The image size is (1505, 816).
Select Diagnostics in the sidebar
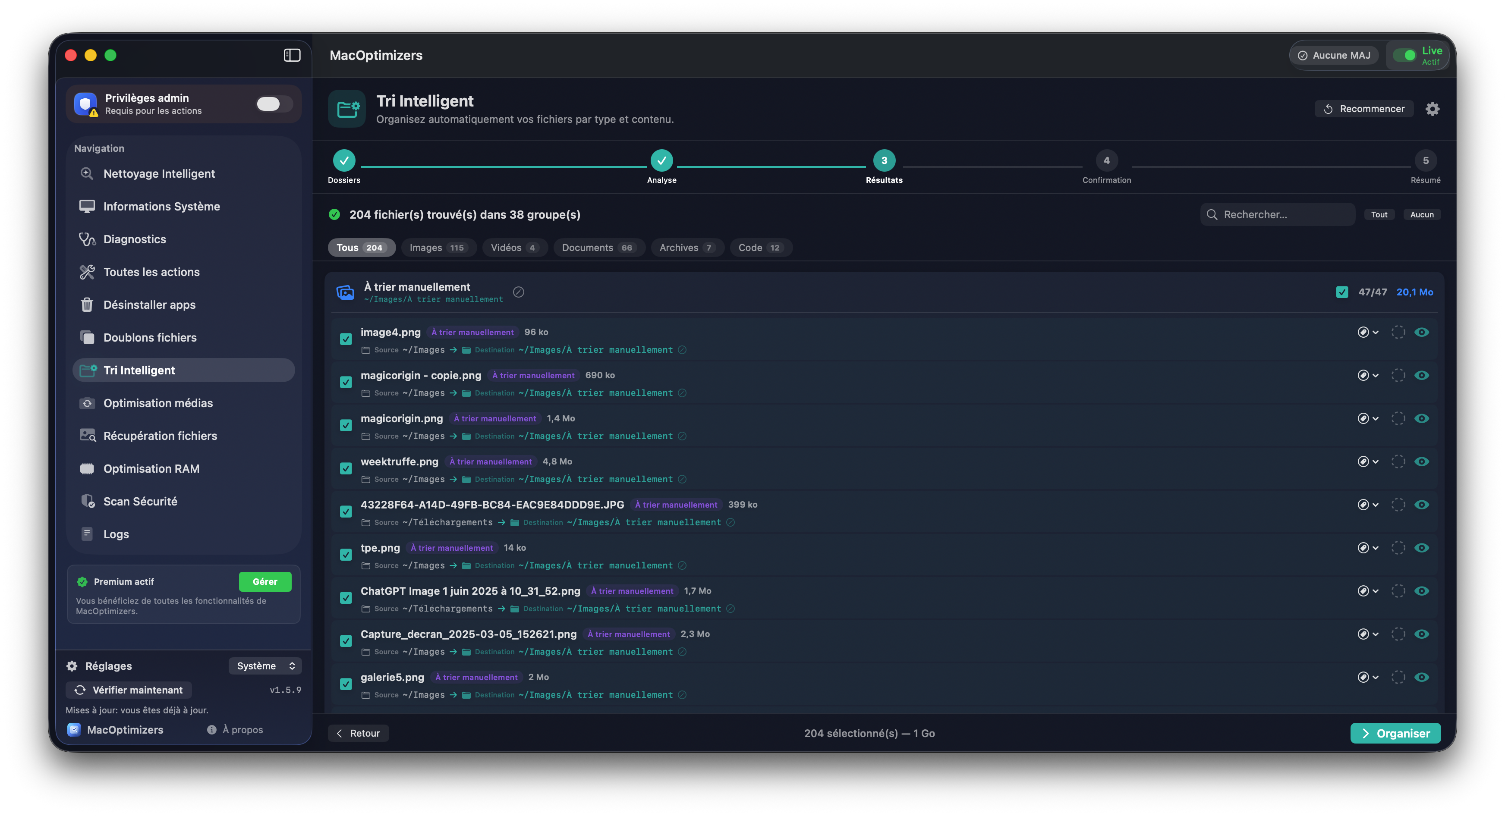pos(134,239)
